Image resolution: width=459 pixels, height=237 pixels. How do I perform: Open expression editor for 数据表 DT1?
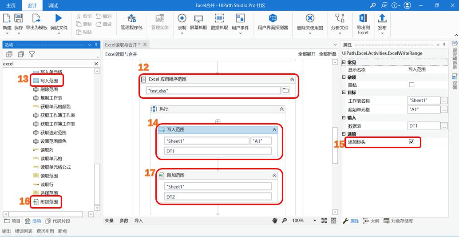pyautogui.click(x=444, y=126)
